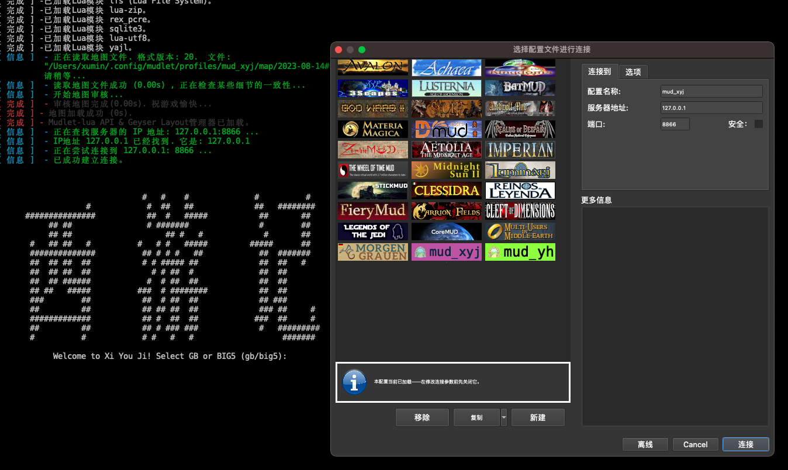Open the dropdown arrow beside 复制

pos(504,417)
